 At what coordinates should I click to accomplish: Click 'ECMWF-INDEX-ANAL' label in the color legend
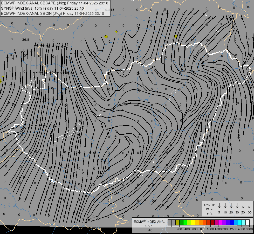point(149,222)
